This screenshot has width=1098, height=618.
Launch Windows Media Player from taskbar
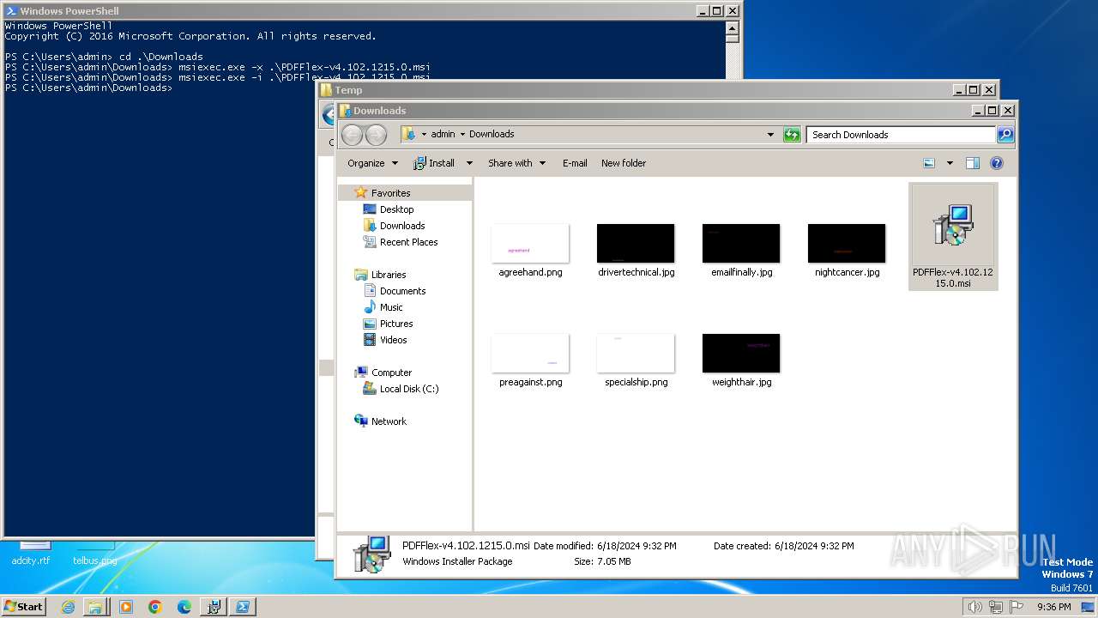tap(126, 607)
